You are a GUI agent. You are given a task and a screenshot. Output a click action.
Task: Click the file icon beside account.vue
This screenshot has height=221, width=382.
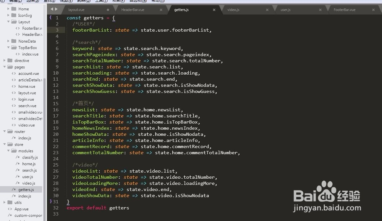(14, 74)
